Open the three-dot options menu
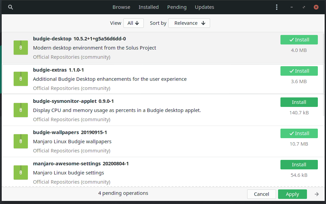Screen dimensions: 326x204 click(x=276, y=7)
